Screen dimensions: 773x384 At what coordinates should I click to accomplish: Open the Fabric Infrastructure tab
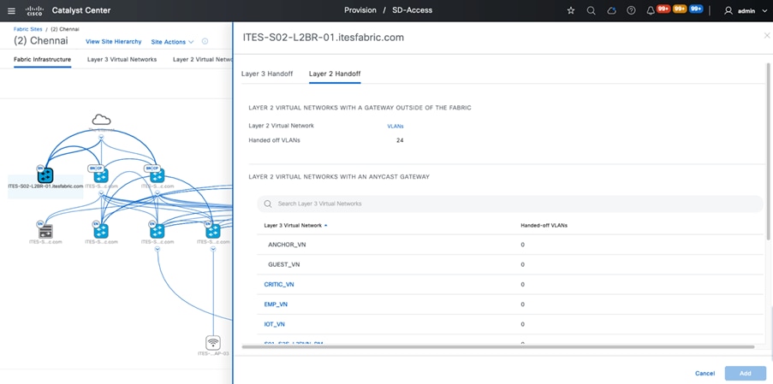(43, 60)
